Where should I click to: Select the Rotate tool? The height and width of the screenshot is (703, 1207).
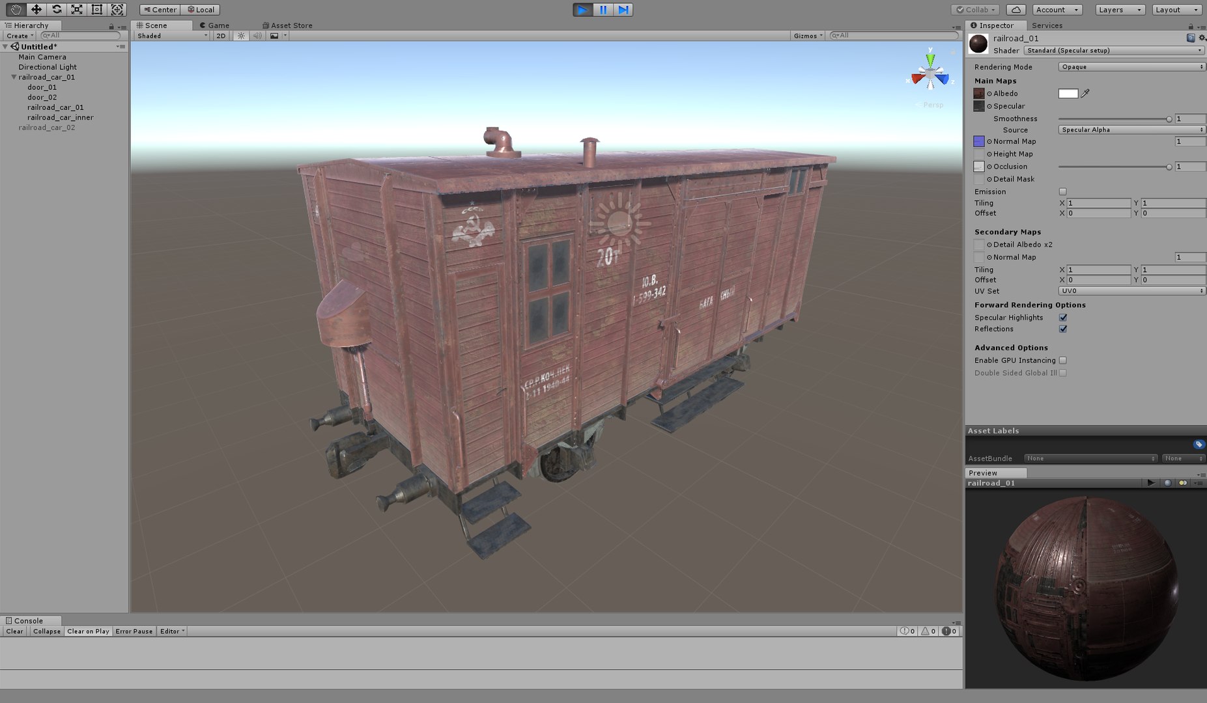pyautogui.click(x=57, y=9)
